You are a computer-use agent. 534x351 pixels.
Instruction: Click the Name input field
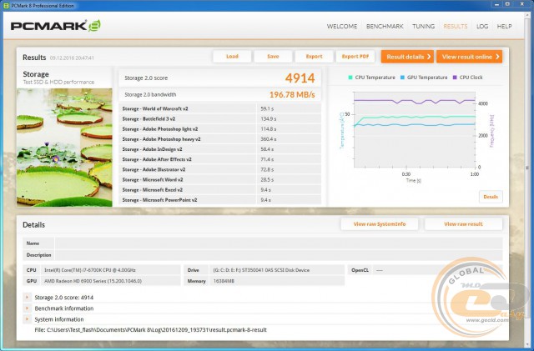point(278,243)
